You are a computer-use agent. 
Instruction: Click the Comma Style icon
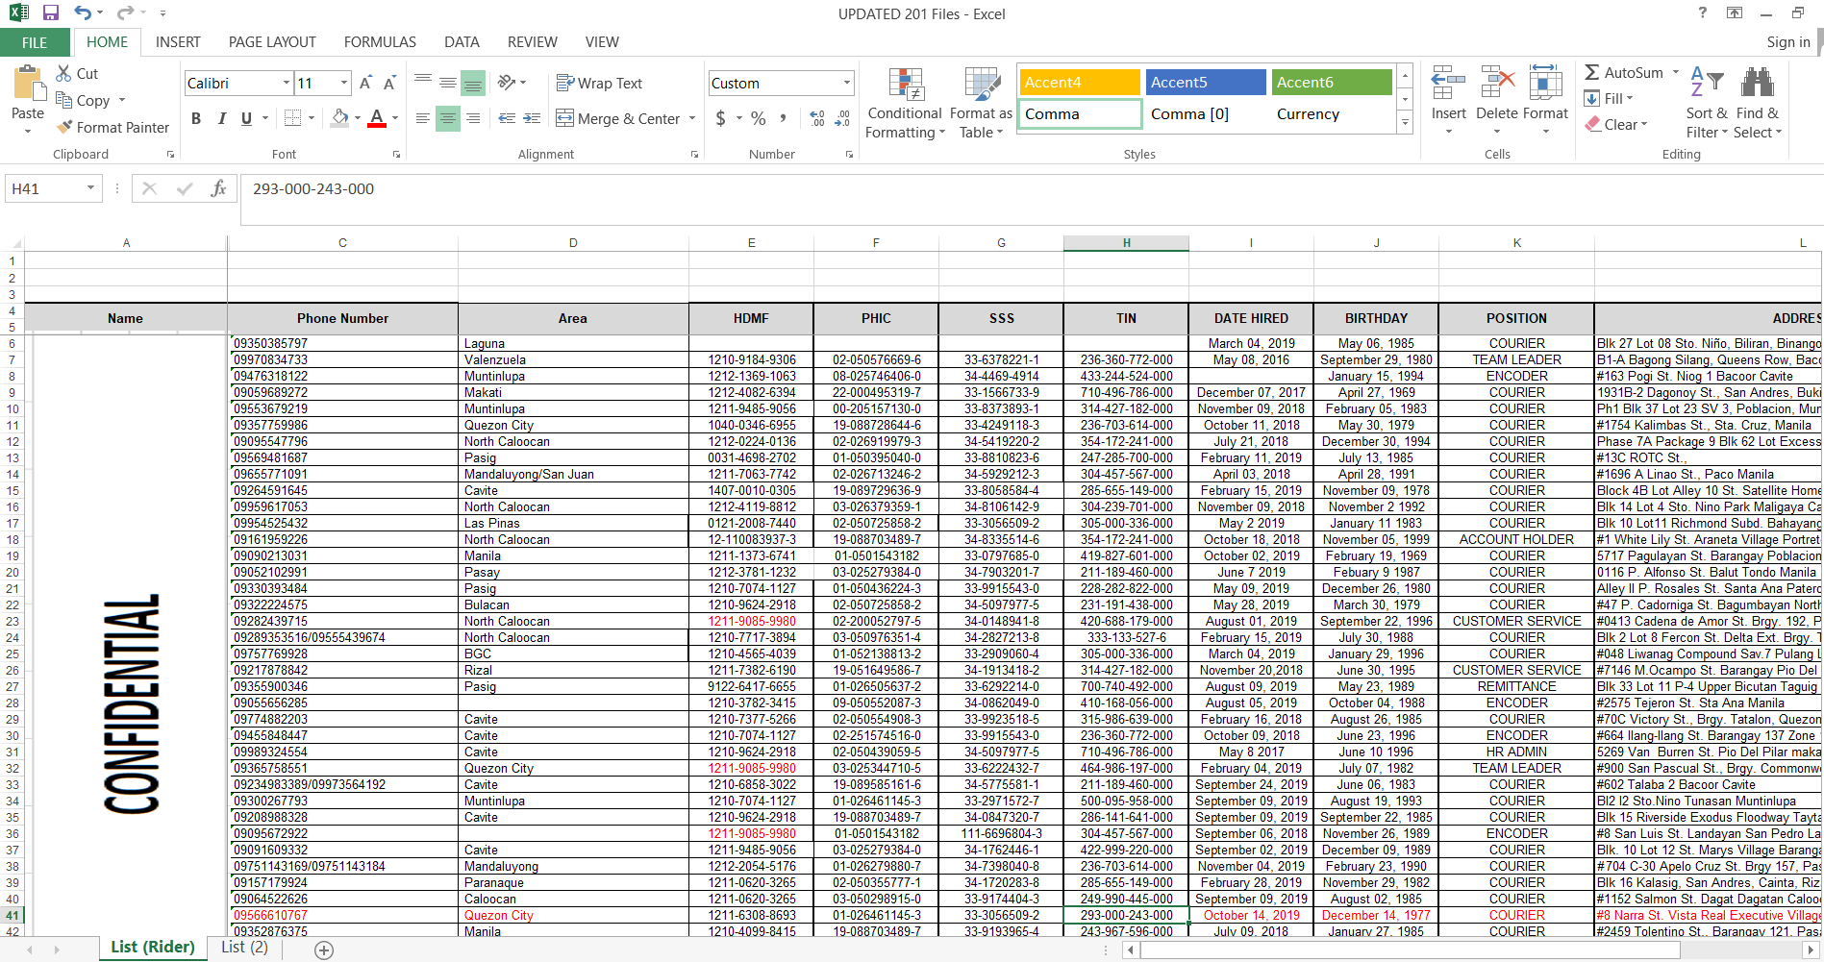tap(784, 118)
